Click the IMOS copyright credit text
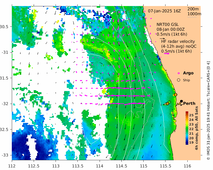Image resolution: width=213 pixels, height=170 pixels. (208, 111)
